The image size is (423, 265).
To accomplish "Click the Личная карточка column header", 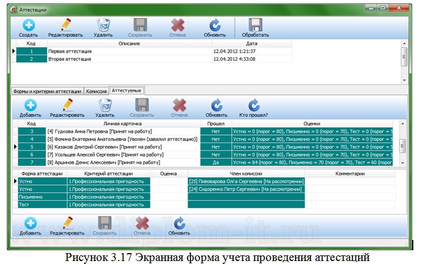I will tap(122, 123).
